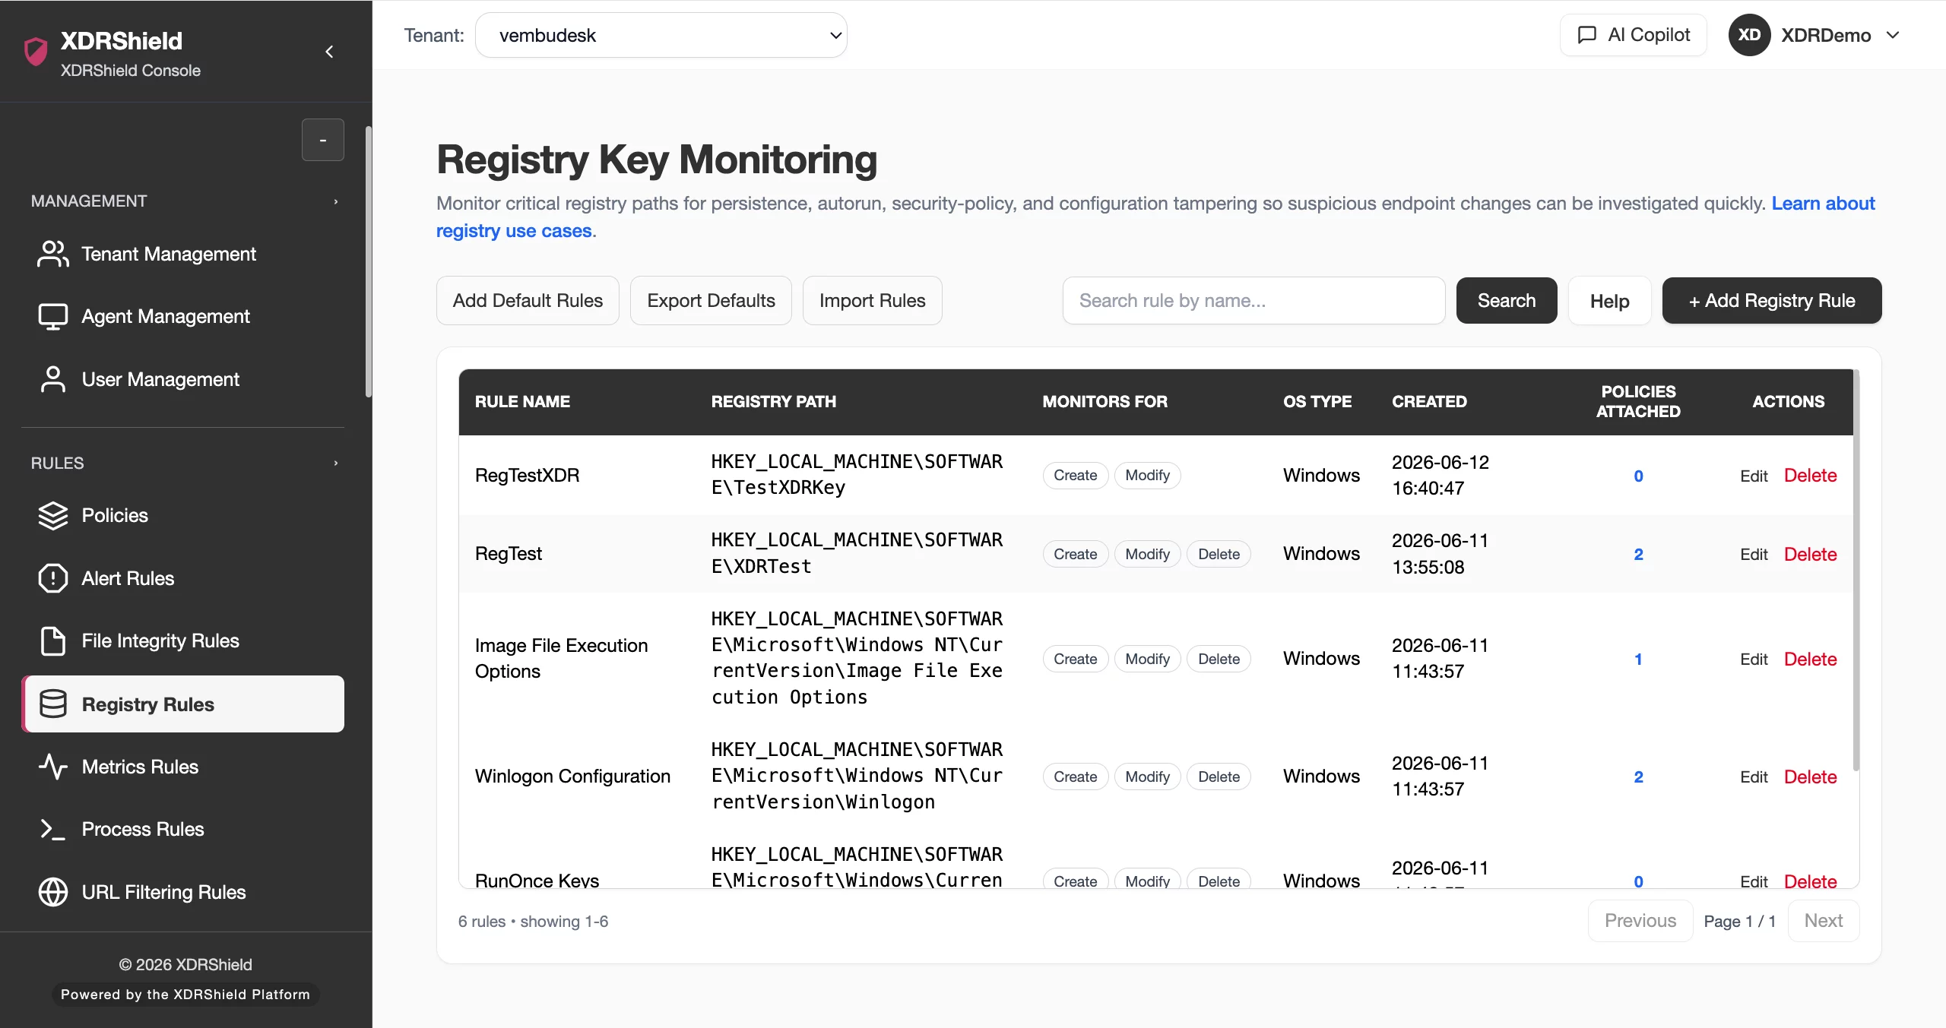Click the XDRShield shield logo icon

(x=36, y=52)
